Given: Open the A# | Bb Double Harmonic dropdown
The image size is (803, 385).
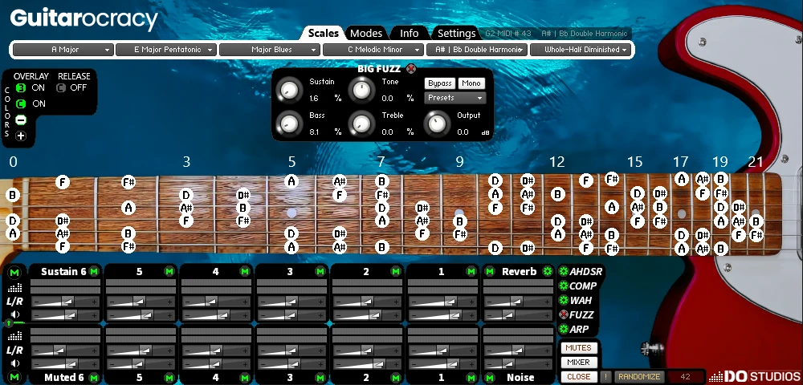Looking at the screenshot, I should pos(476,50).
